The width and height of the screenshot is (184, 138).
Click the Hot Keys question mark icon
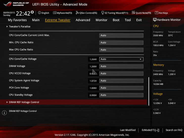[x=156, y=13]
